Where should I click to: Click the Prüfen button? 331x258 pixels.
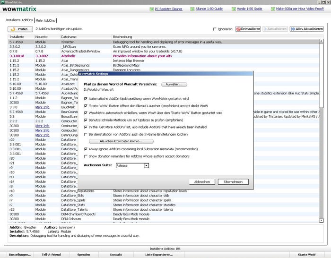20,29
